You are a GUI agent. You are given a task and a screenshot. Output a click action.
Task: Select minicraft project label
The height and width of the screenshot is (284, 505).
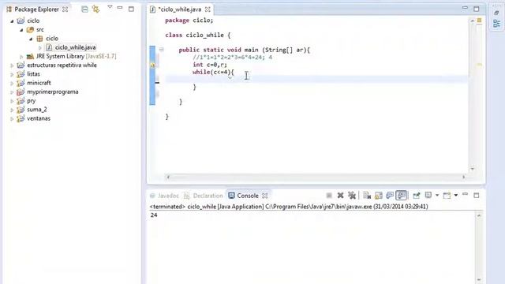tap(39, 83)
